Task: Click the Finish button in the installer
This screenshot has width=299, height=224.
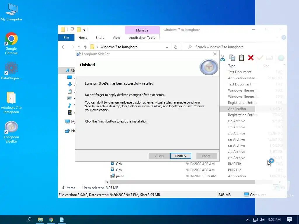Action: (180, 156)
